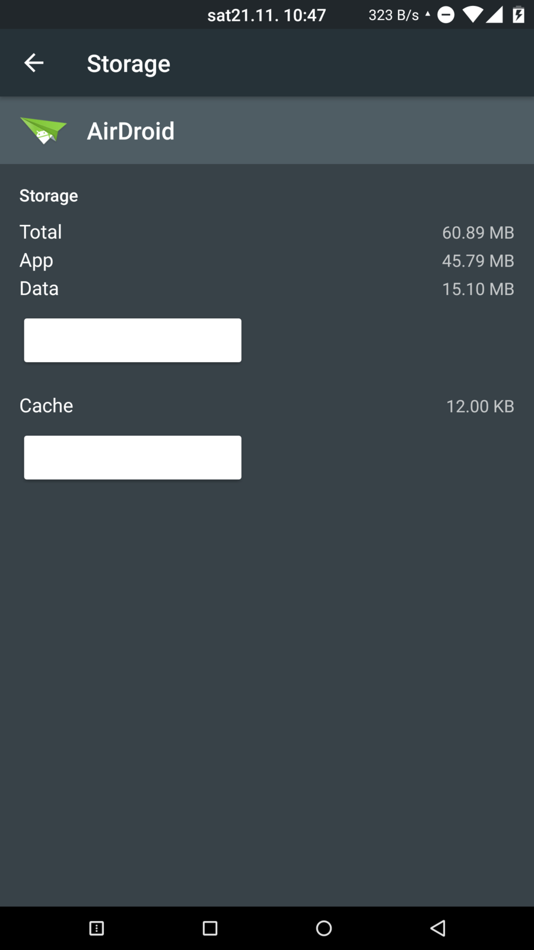Tap the leftmost menu navigation icon
Image resolution: width=534 pixels, height=950 pixels.
[x=96, y=928]
